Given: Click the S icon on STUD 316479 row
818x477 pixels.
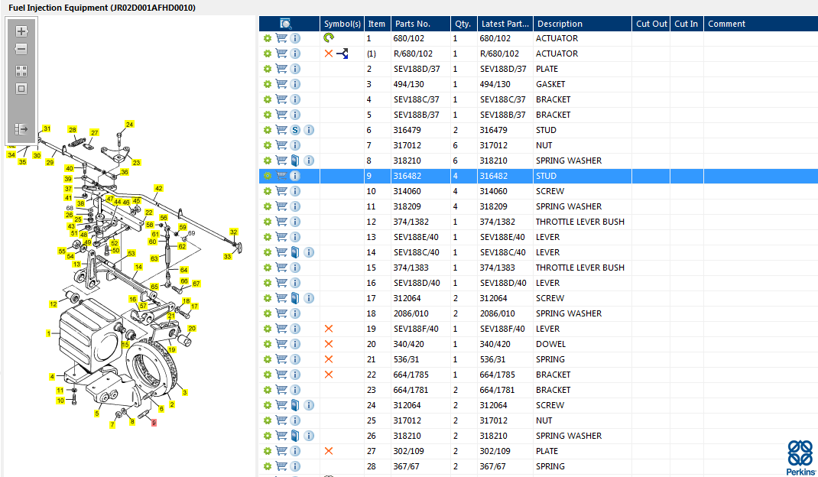Looking at the screenshot, I should [x=295, y=130].
